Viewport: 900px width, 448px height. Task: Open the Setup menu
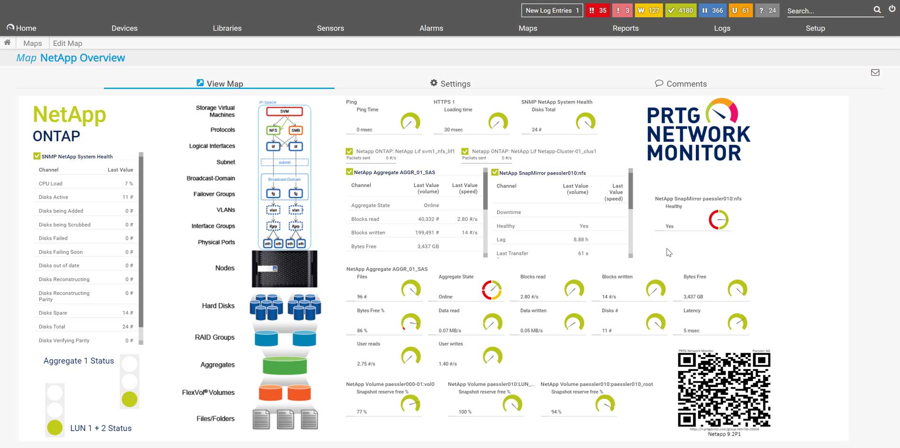pos(816,28)
